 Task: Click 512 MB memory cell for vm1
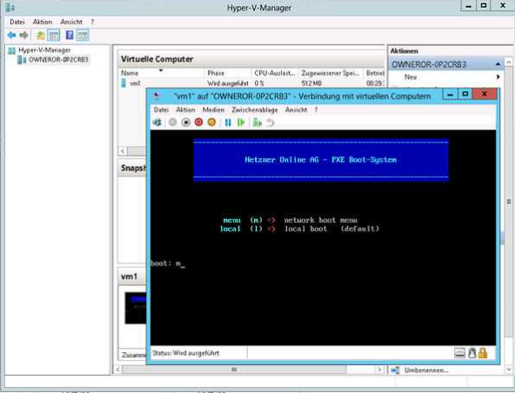point(311,83)
